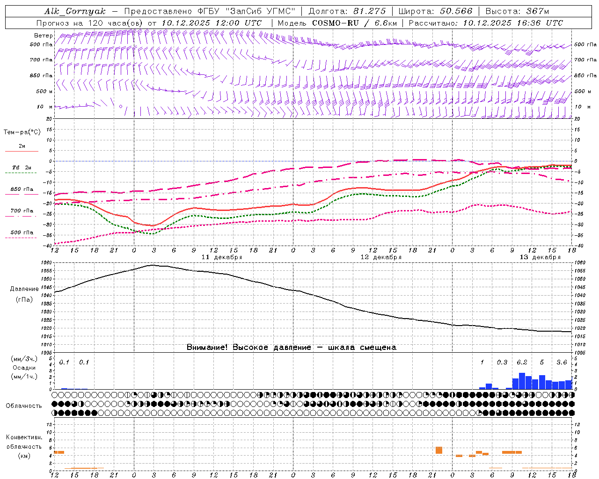Click the Осадки panel label
Image resolution: width=599 pixels, height=479 pixels.
[x=24, y=368]
